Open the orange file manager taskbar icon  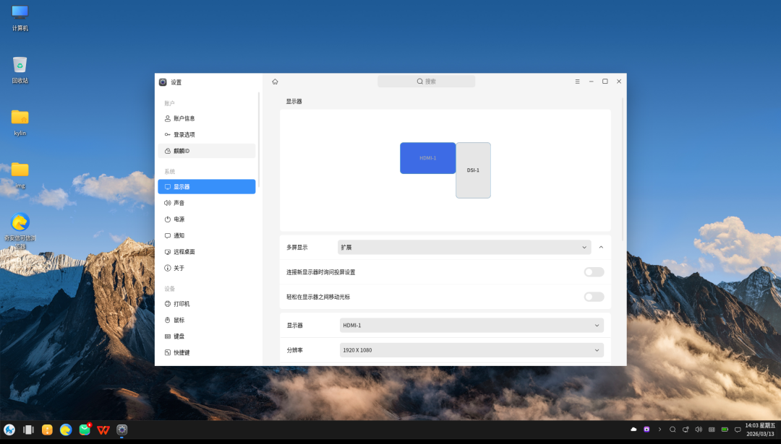pos(47,430)
